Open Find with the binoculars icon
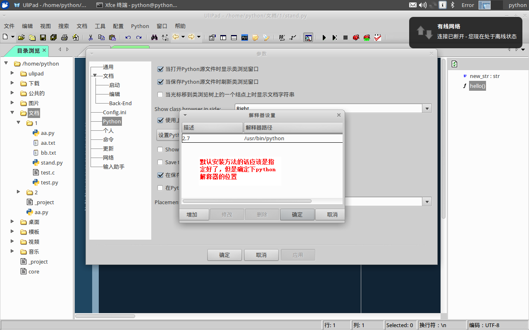The width and height of the screenshot is (529, 330). pyautogui.click(x=154, y=38)
